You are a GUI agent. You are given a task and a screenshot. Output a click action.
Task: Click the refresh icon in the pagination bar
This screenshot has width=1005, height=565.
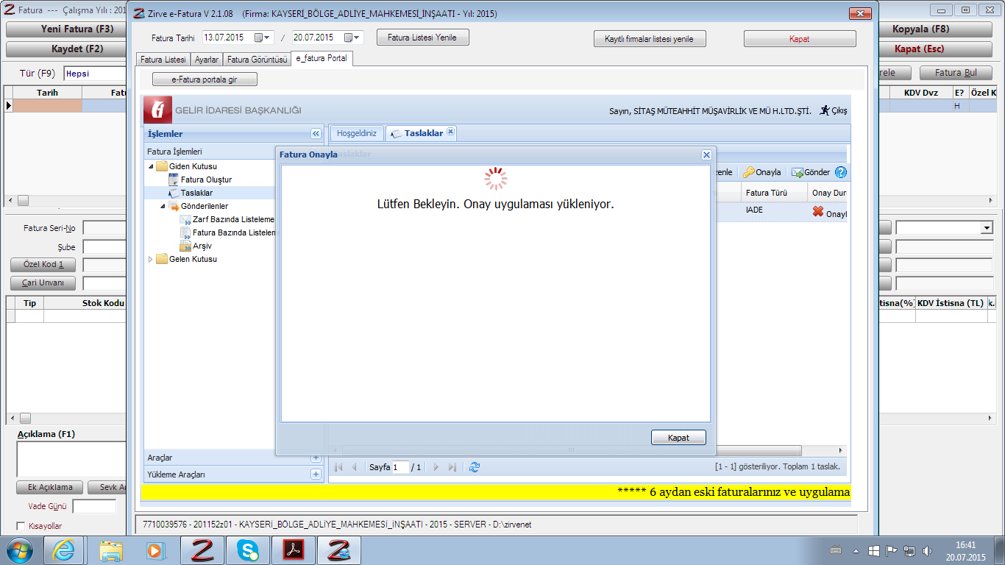tap(475, 467)
